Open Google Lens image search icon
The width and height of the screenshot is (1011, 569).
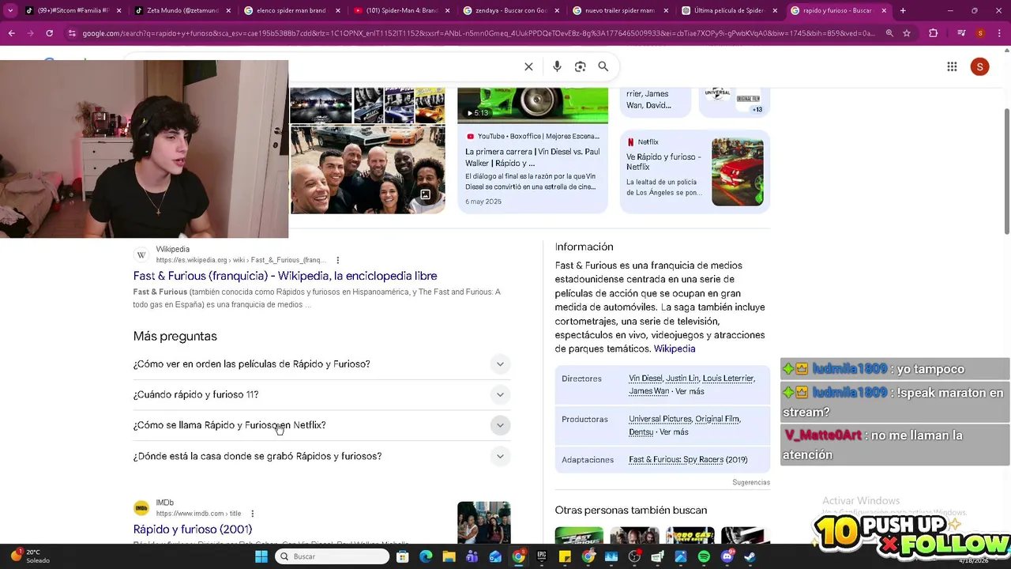pos(581,66)
